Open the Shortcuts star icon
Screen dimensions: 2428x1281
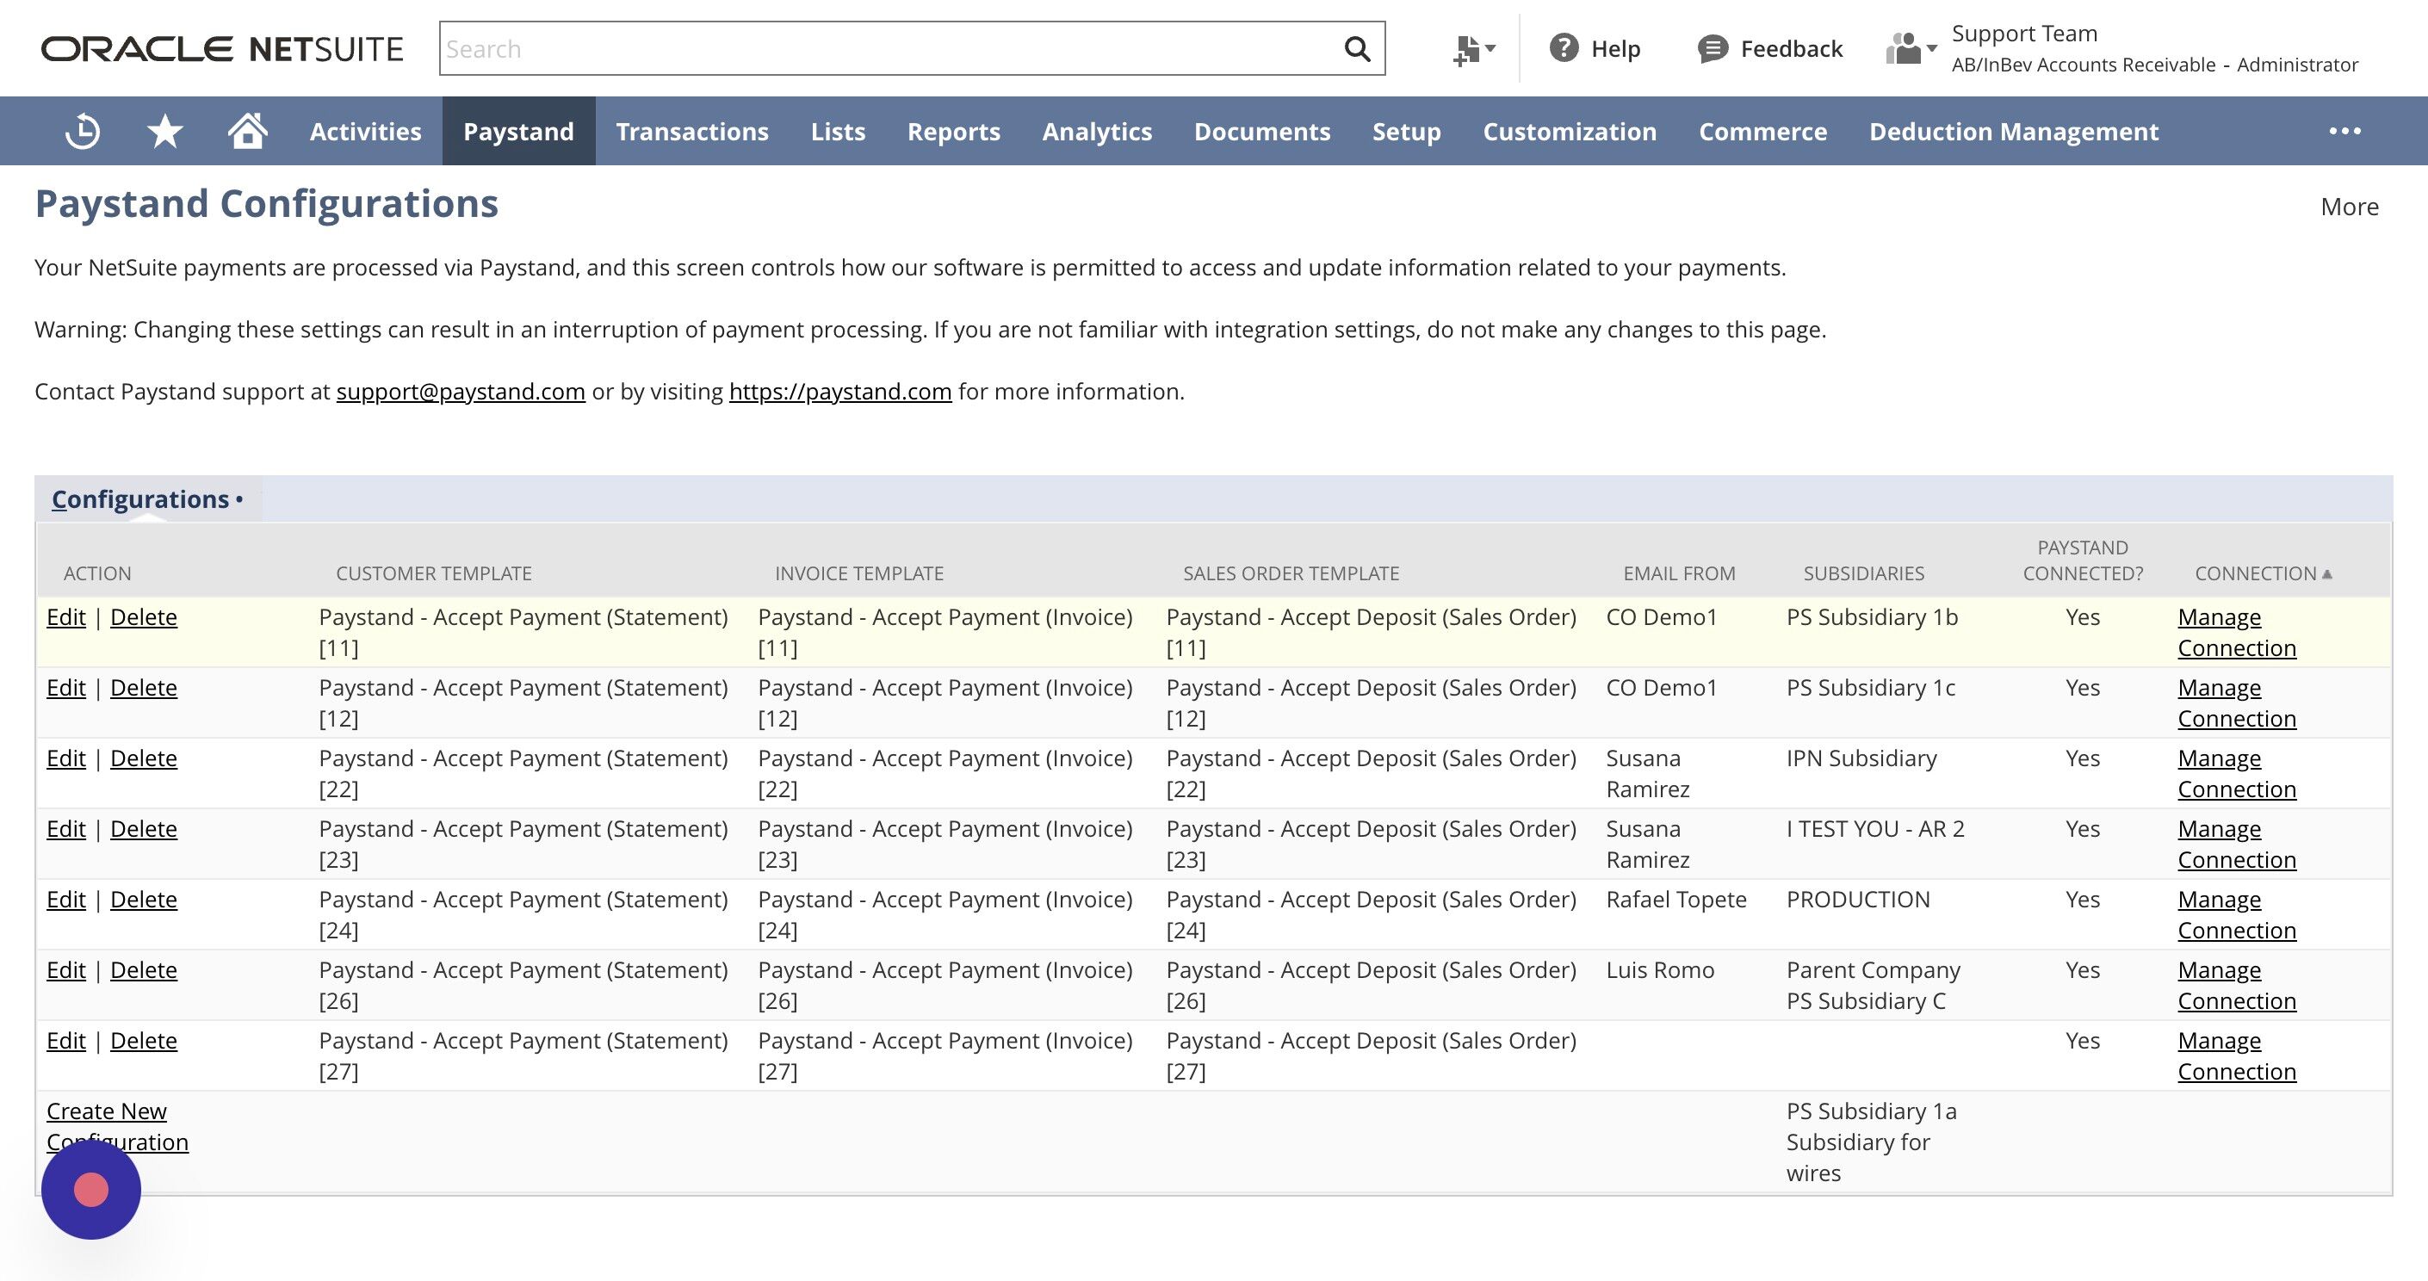coord(165,131)
